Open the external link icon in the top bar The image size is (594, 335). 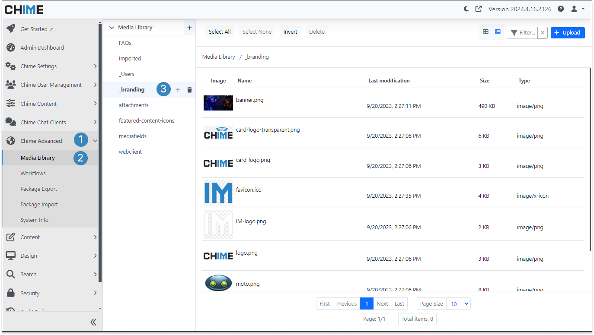pos(479,8)
